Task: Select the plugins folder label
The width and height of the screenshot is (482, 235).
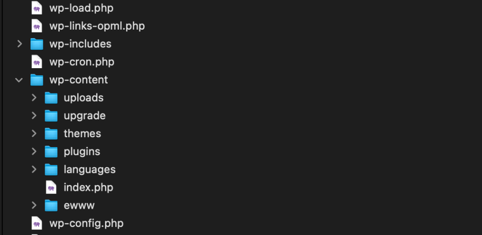Action: [82, 151]
